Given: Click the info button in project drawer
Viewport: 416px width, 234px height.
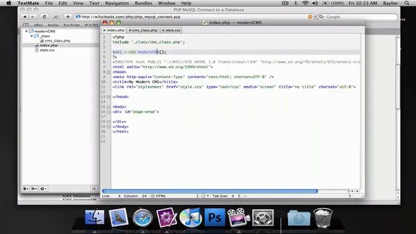Looking at the screenshot, I should point(94,188).
